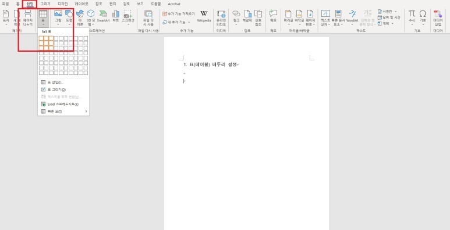The width and height of the screenshot is (450, 230).
Task: Open the WordArt gallery
Action: 352,17
